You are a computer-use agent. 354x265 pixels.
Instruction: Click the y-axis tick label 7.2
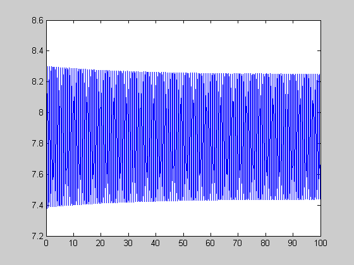tap(37, 236)
